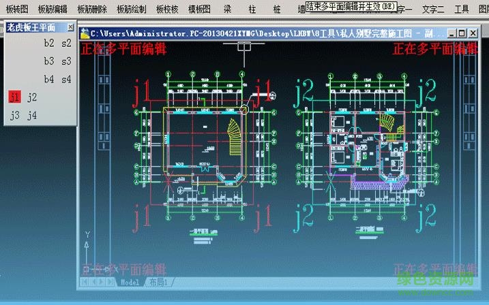Open the 板转图 menu
489x305 pixels.
(x=17, y=9)
